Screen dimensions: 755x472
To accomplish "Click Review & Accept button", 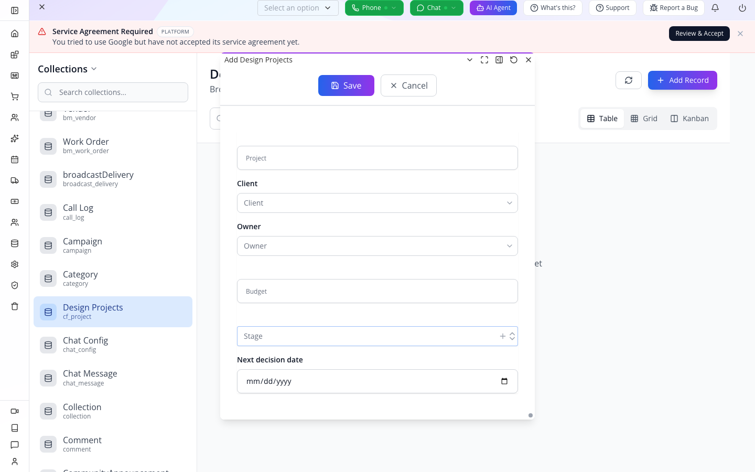I will tap(699, 34).
